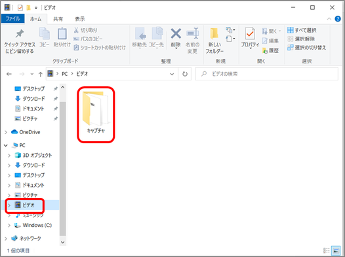This screenshot has width=345, height=257.
Task: Click the Delete (削除) X icon
Action: tap(176, 34)
